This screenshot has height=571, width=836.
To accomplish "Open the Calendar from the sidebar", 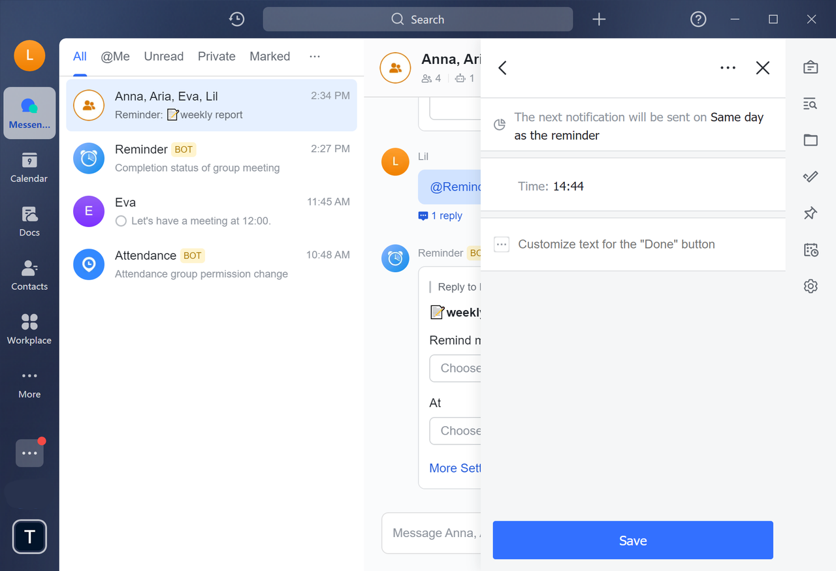I will (x=29, y=167).
